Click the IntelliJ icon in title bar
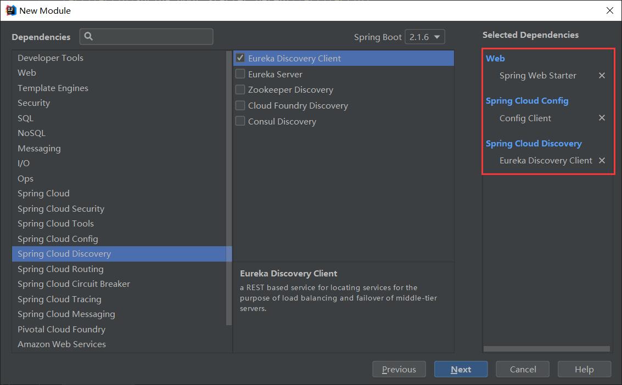This screenshot has height=385, width=622. (11, 10)
